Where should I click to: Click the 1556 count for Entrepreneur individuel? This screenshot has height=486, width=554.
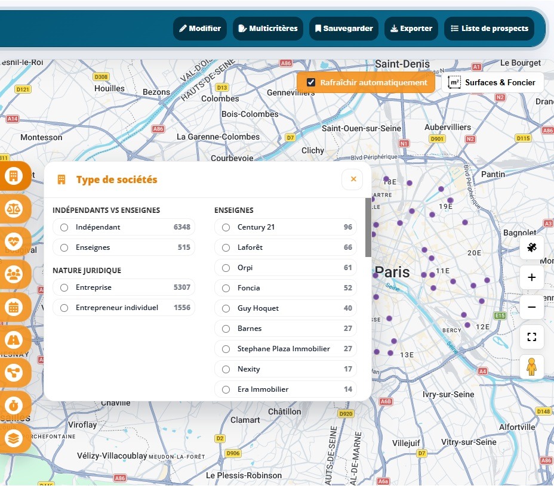(182, 308)
